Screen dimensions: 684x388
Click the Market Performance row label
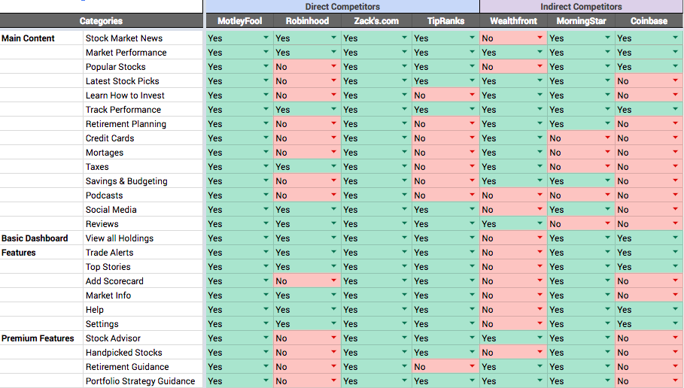126,53
